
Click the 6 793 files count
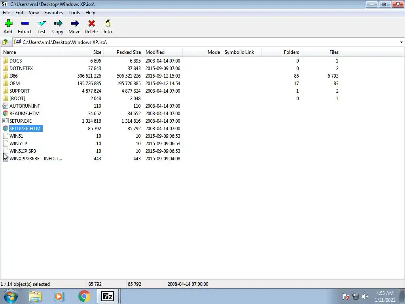pyautogui.click(x=333, y=76)
